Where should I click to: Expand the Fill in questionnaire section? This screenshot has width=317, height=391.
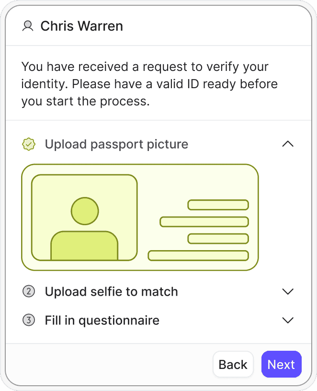click(288, 320)
